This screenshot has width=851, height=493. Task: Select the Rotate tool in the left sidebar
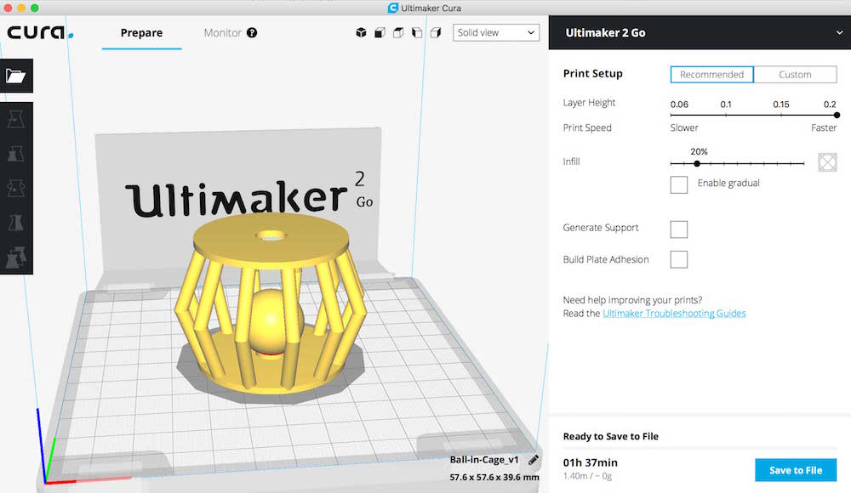coord(15,188)
